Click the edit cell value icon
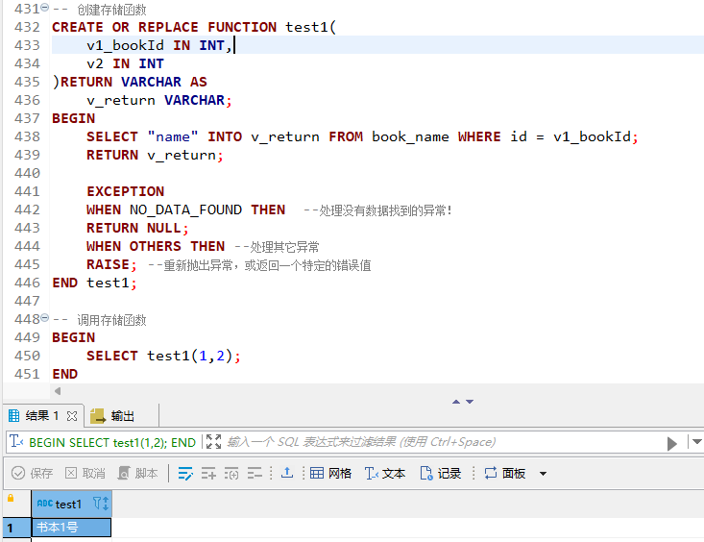704x542 pixels. 185,473
